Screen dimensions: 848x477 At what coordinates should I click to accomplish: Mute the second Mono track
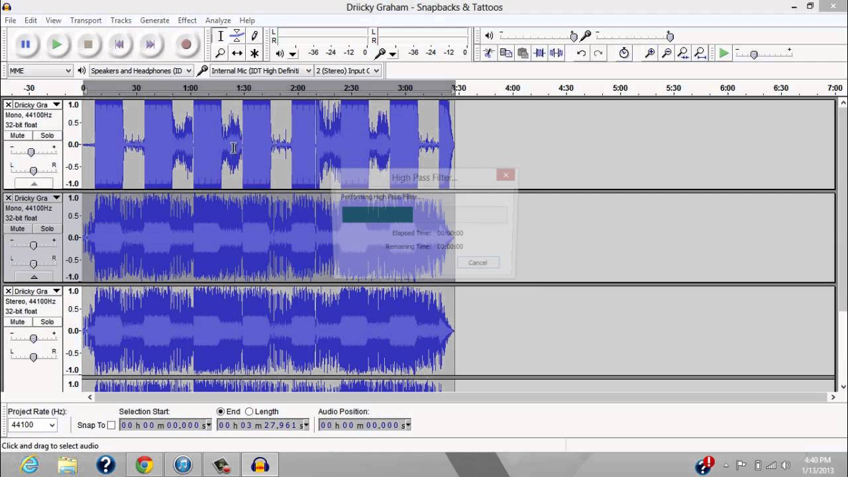click(x=17, y=229)
